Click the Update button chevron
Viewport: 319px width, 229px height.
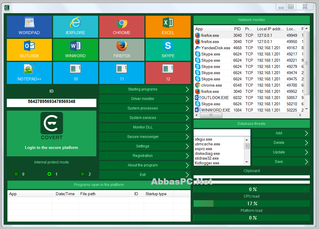[306, 152]
